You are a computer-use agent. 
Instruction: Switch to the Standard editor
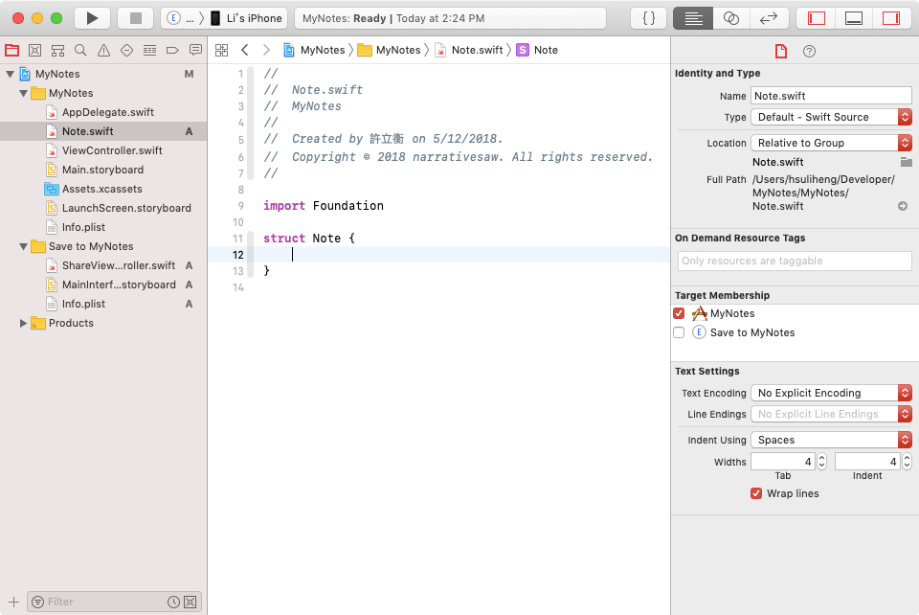click(693, 18)
